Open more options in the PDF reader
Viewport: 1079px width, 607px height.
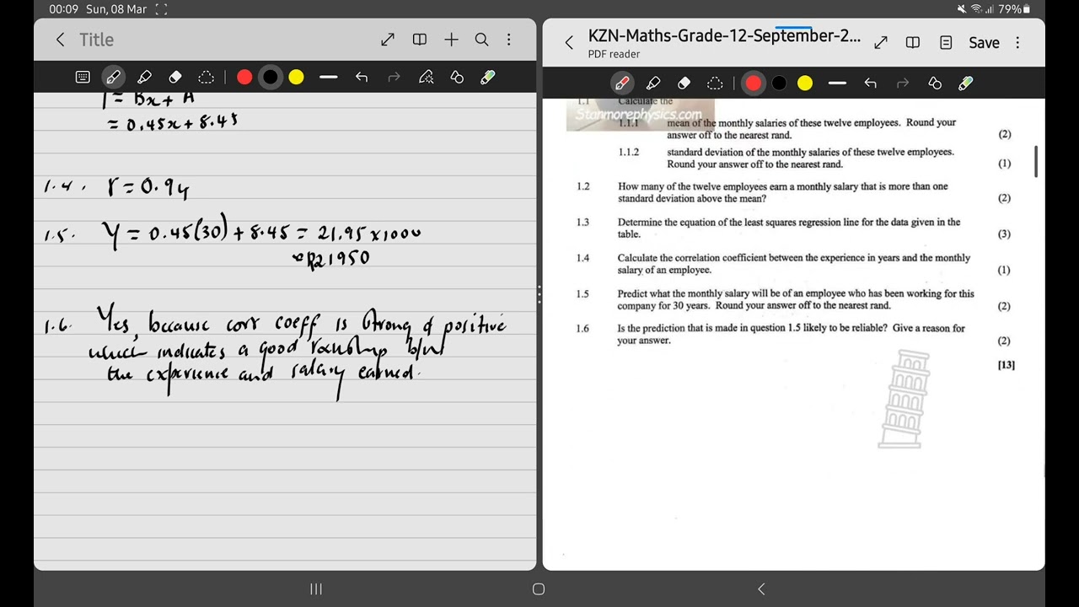[1017, 42]
